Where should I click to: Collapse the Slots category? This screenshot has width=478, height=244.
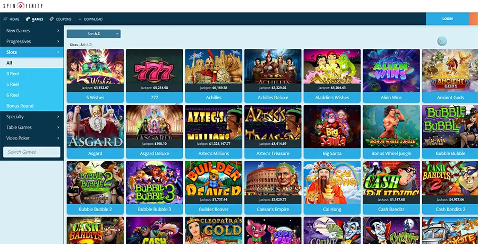pos(32,52)
